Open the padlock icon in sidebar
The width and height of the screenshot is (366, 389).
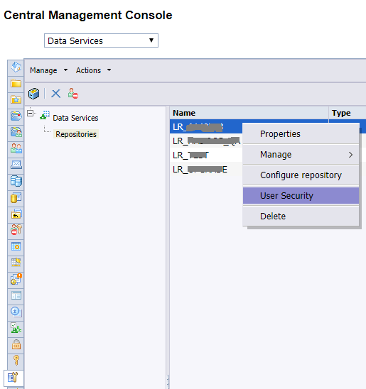16,344
